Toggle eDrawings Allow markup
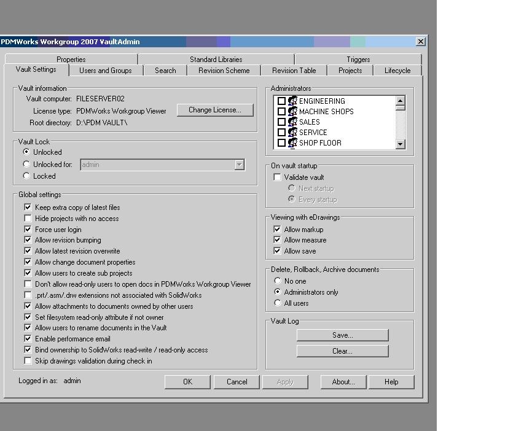Screen dimensions: 516x431 (277, 230)
